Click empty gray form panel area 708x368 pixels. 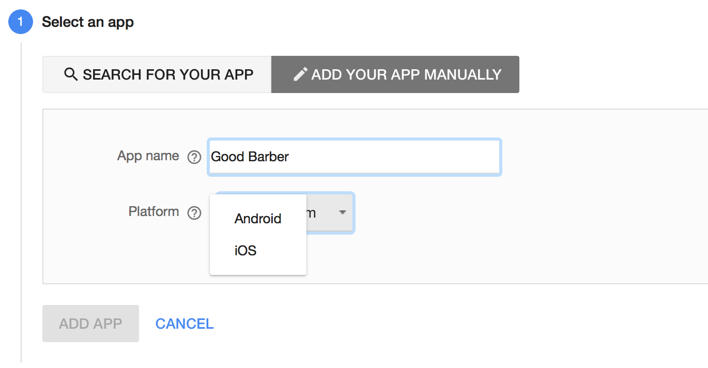517,233
